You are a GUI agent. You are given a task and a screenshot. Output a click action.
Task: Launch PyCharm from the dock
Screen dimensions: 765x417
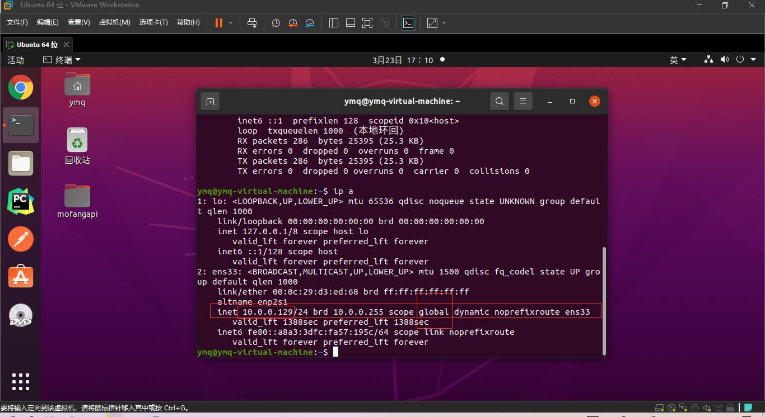point(21,201)
